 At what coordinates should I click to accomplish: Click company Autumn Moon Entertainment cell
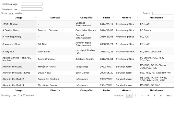click(87, 44)
